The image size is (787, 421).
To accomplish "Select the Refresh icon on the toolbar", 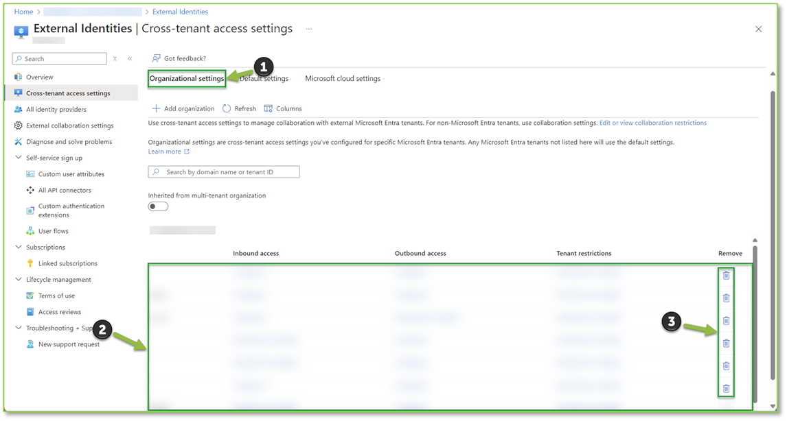I will [239, 108].
